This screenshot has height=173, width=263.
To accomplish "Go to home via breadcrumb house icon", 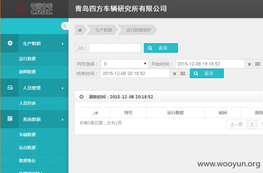I will click(x=80, y=30).
